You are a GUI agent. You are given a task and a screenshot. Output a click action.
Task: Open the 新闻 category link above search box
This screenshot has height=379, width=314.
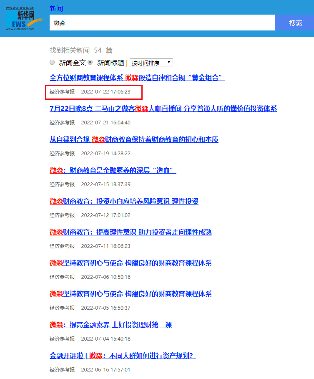tap(56, 9)
